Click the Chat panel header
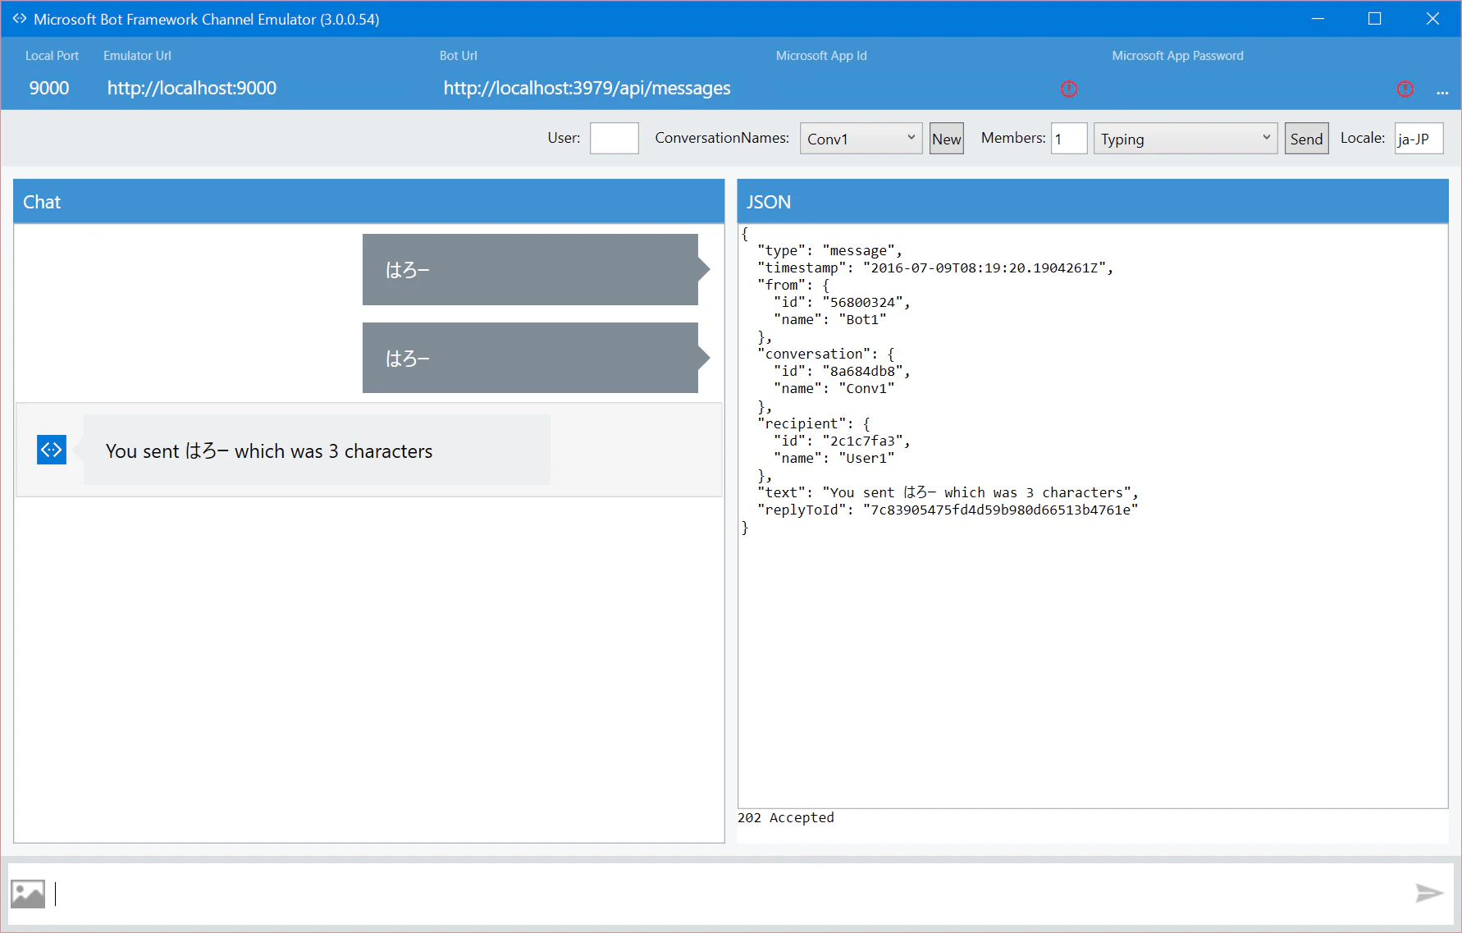 [368, 202]
